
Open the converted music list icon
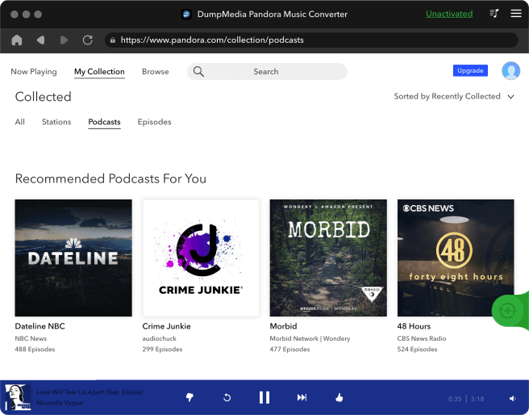[494, 14]
